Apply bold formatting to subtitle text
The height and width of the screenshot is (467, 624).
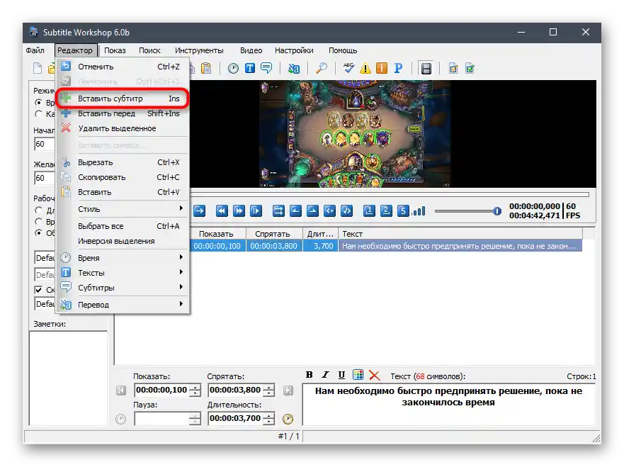[310, 375]
